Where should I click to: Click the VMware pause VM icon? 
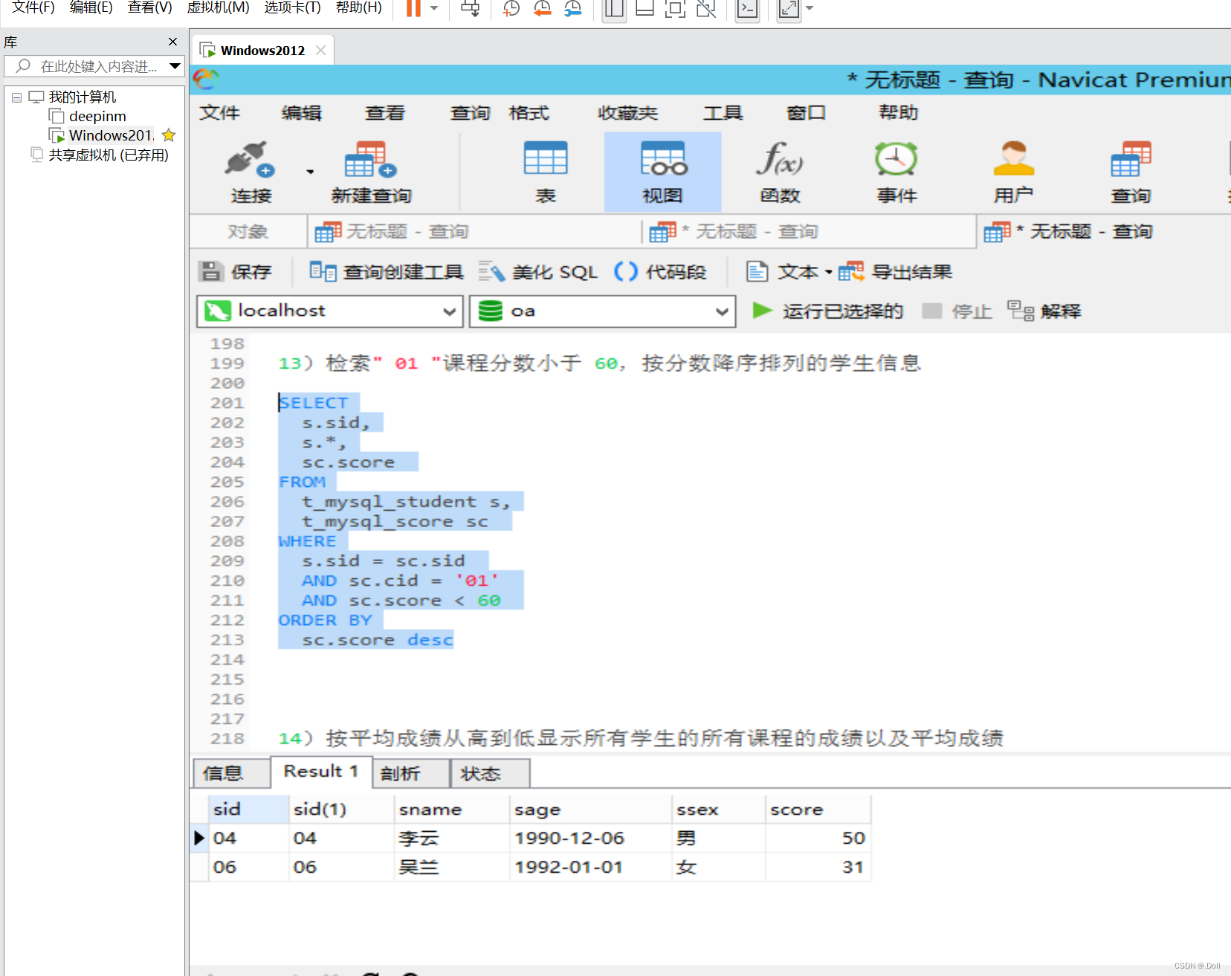click(x=413, y=8)
